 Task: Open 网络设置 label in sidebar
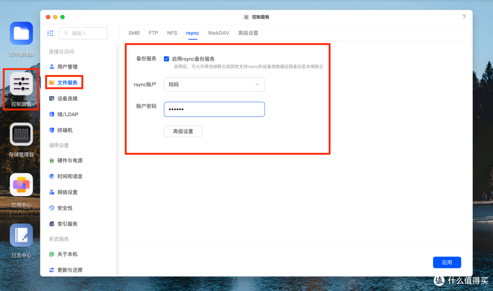(67, 192)
